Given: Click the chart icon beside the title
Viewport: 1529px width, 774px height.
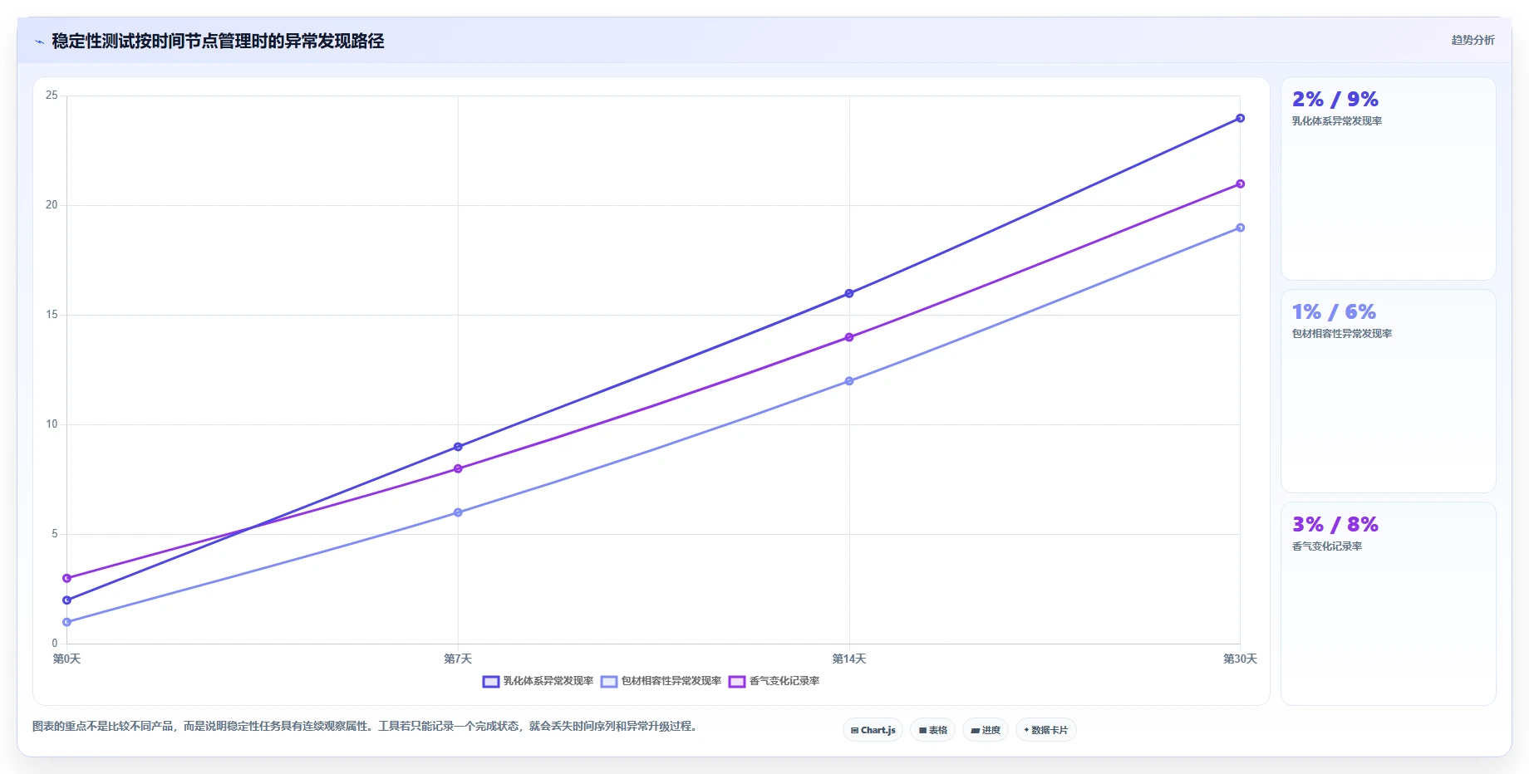Looking at the screenshot, I should pos(39,42).
